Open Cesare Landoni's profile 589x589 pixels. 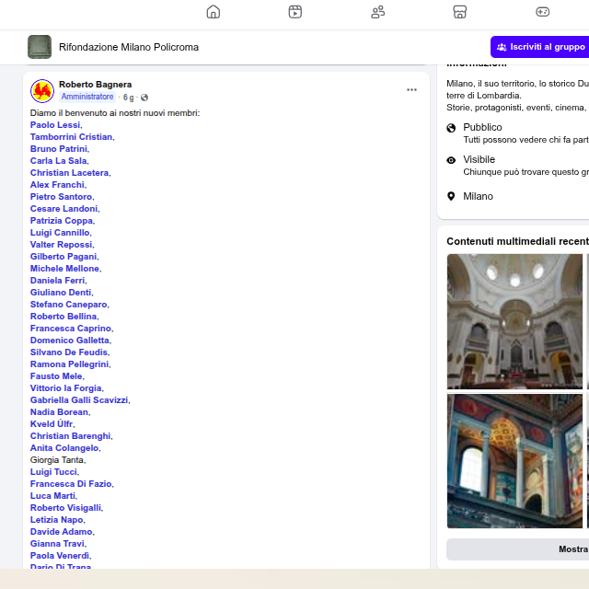64,209
